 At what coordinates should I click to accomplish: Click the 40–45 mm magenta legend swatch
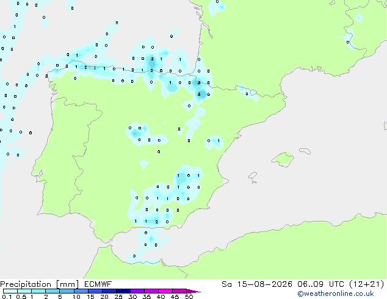(x=165, y=291)
